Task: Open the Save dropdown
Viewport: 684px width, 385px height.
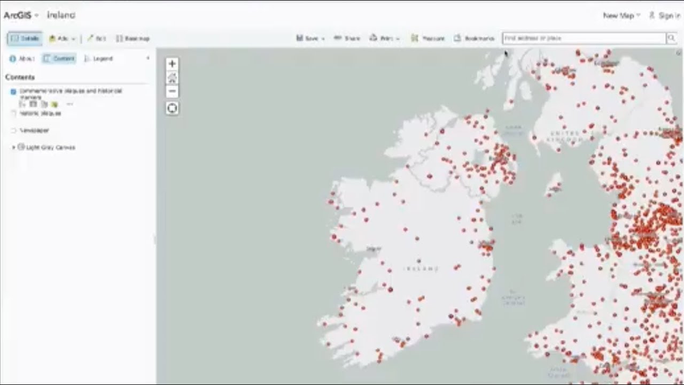Action: (x=310, y=38)
